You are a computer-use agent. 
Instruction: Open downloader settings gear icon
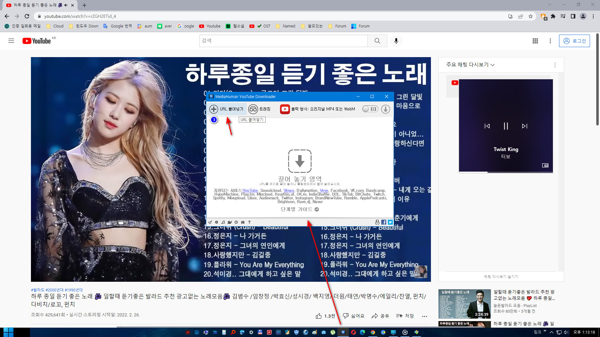(217, 222)
